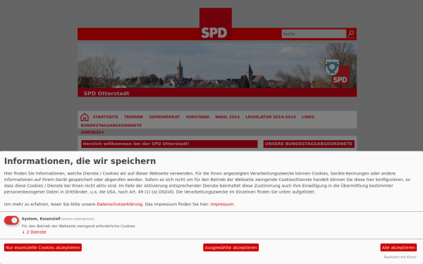
Task: Click Alle akzeptieren button
Action: 398,247
